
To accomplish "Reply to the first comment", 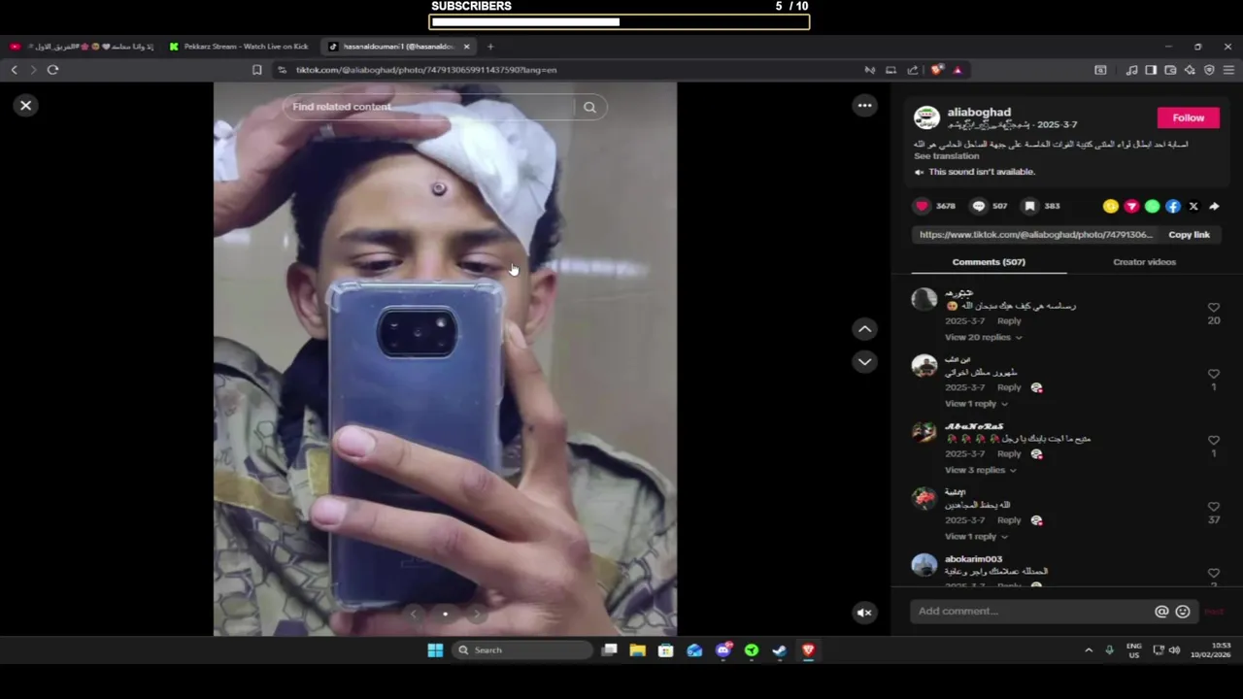I will tap(1009, 321).
